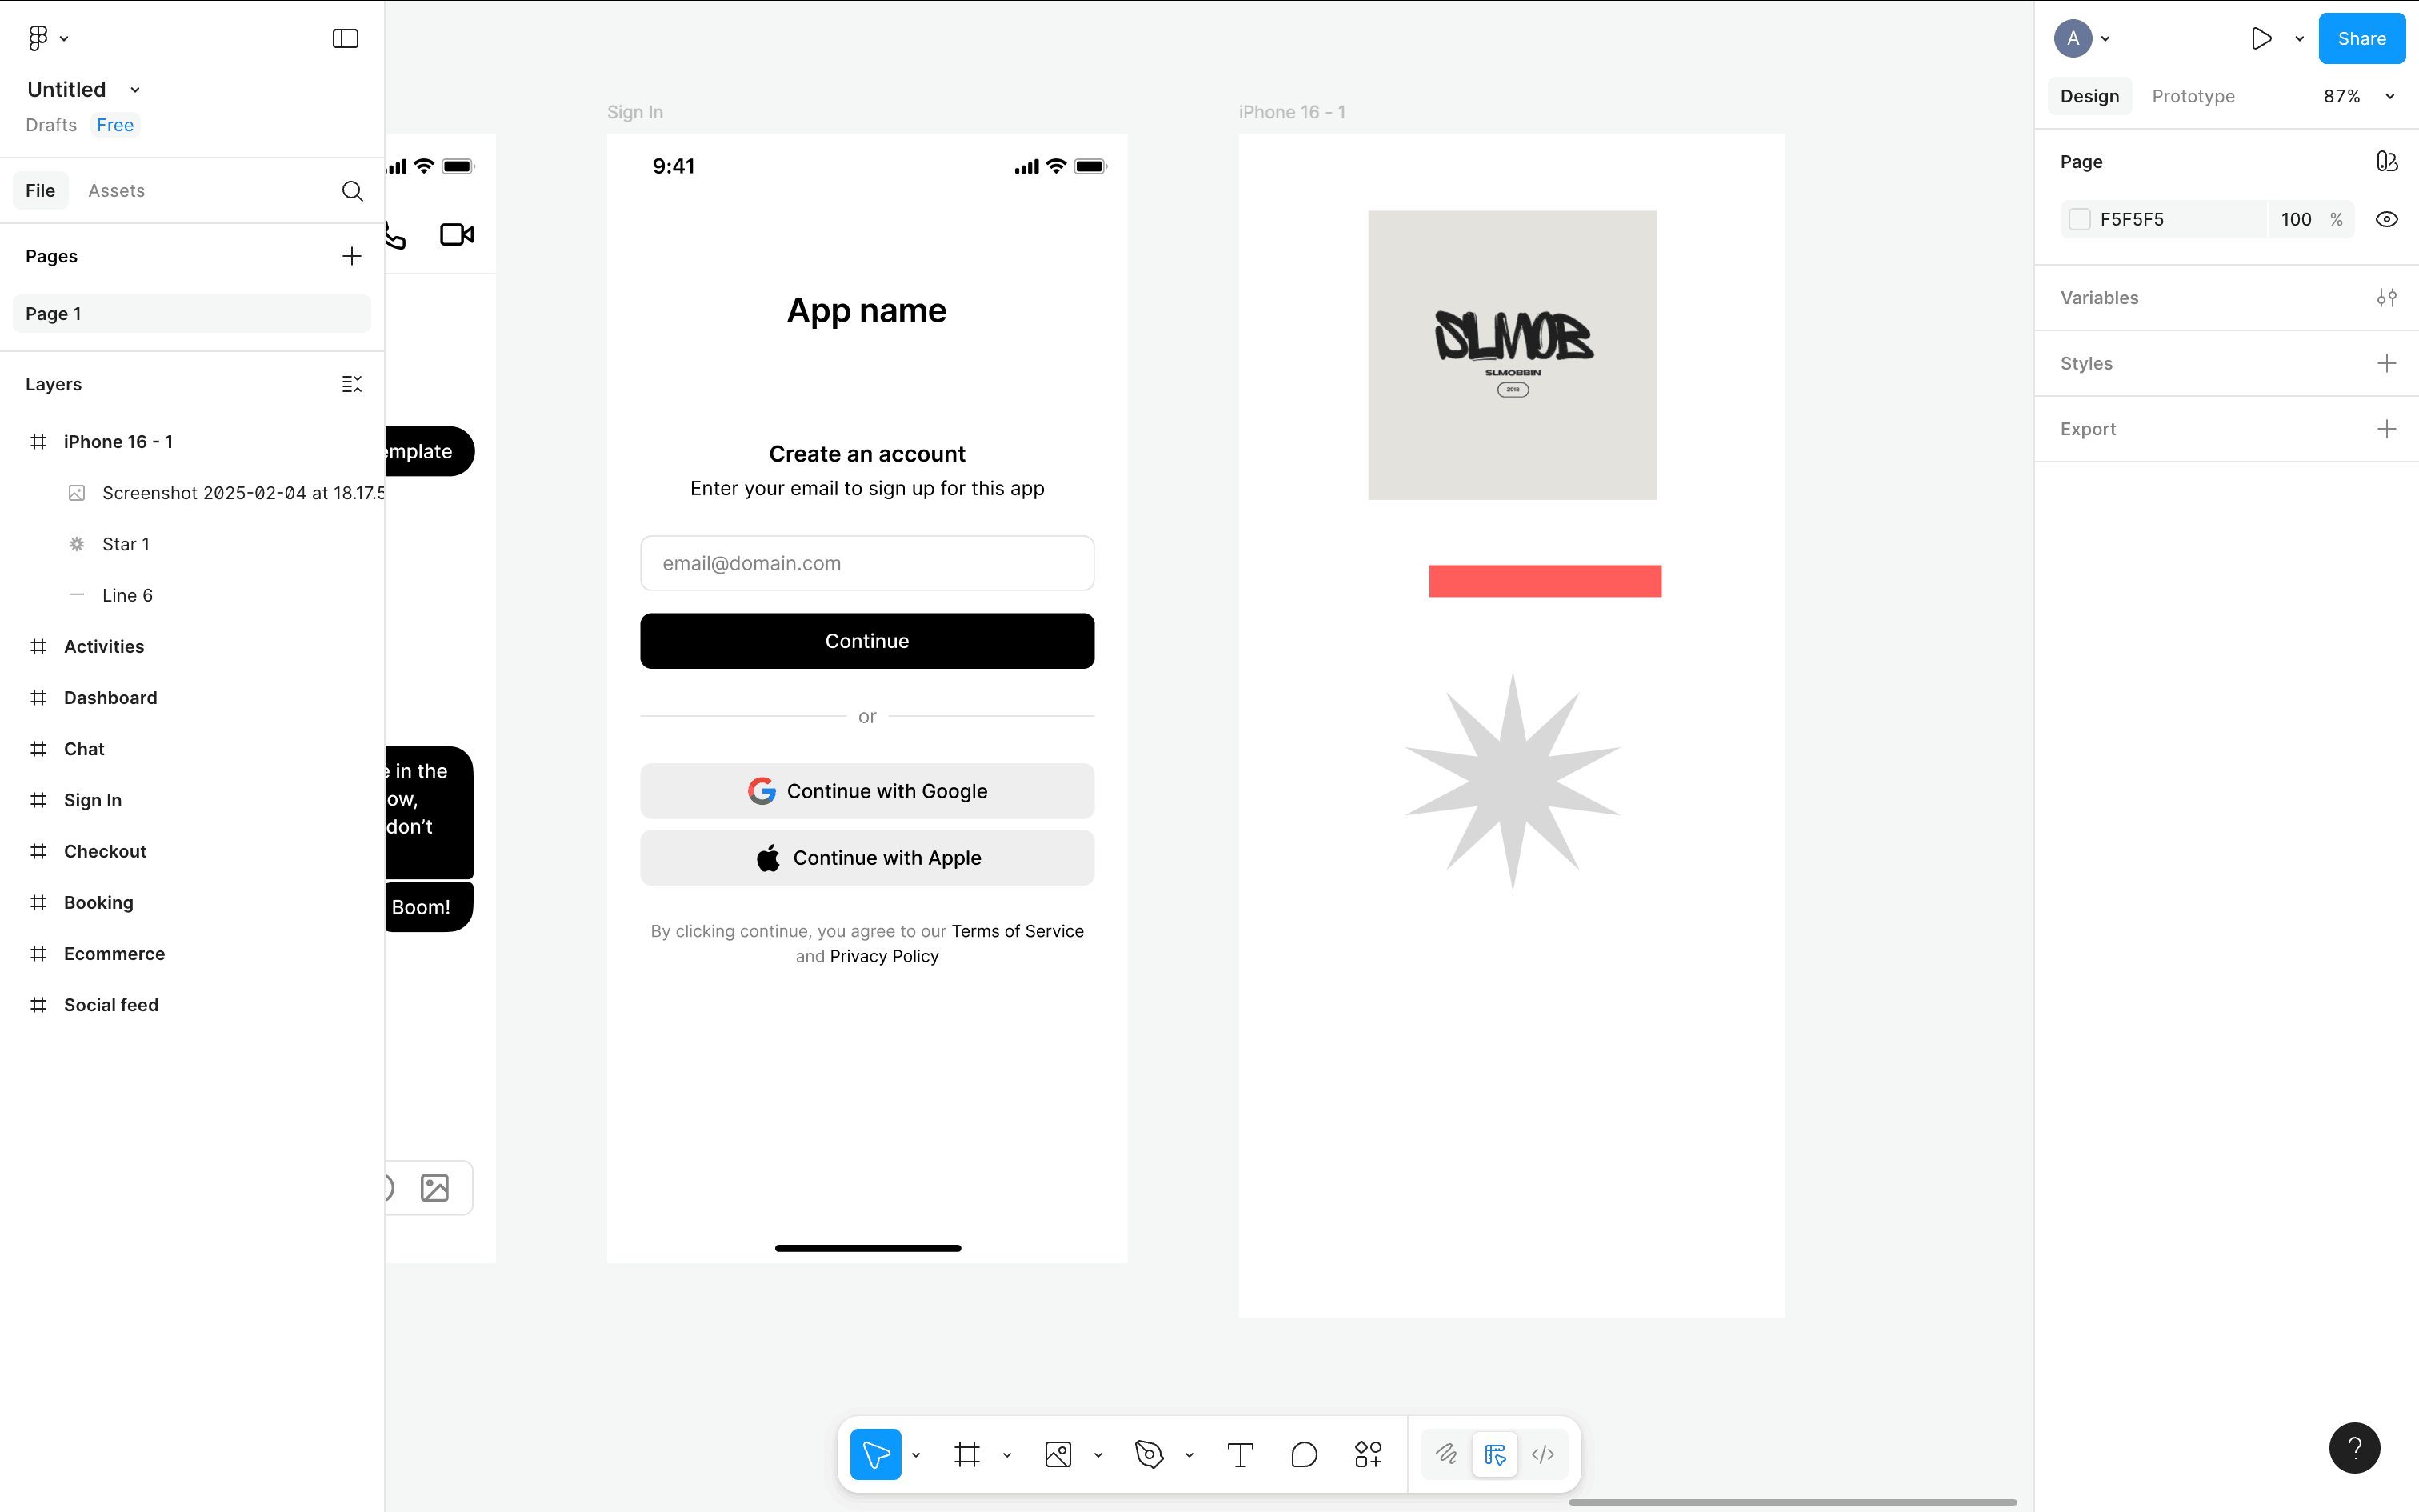Viewport: 2419px width, 1512px height.
Task: Toggle page background visibility eye icon
Action: tap(2386, 219)
